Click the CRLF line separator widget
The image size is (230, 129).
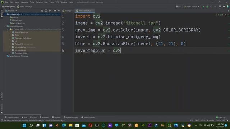click(x=197, y=120)
